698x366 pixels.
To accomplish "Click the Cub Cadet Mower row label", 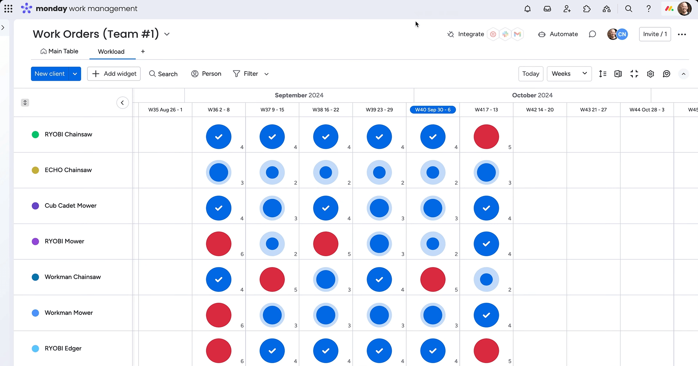I will tap(71, 206).
